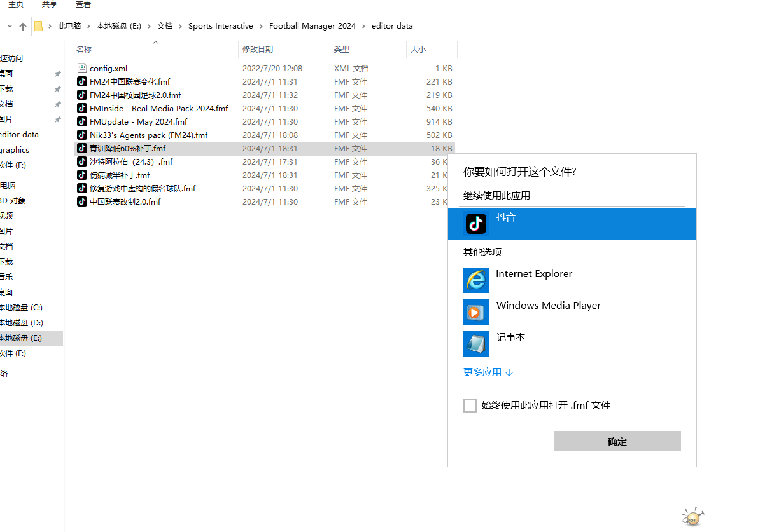This screenshot has width=765, height=532.
Task: Click the folder icon in address bar
Action: [x=38, y=26]
